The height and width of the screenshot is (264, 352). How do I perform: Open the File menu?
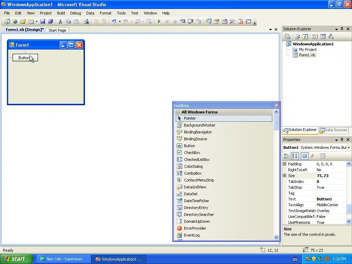point(7,13)
